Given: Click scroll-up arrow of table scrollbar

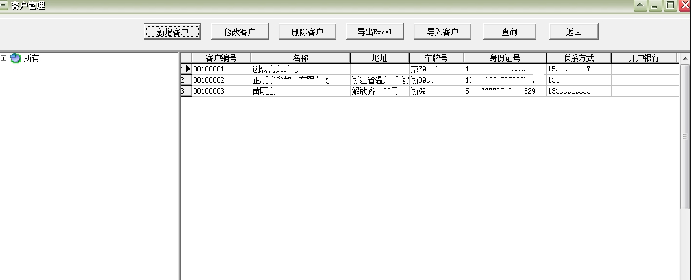Looking at the screenshot, I should pos(685,58).
